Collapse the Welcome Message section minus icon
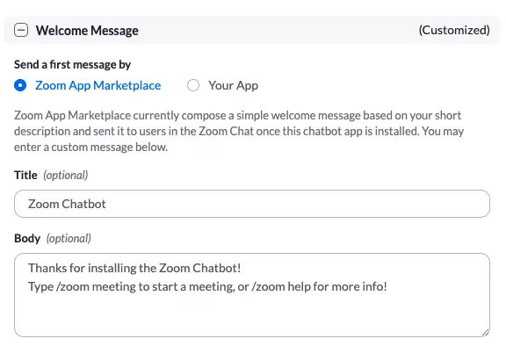This screenshot has height=346, width=506. coord(21,31)
